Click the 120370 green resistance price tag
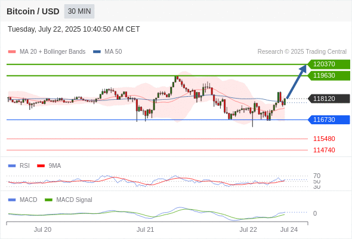 coord(329,65)
